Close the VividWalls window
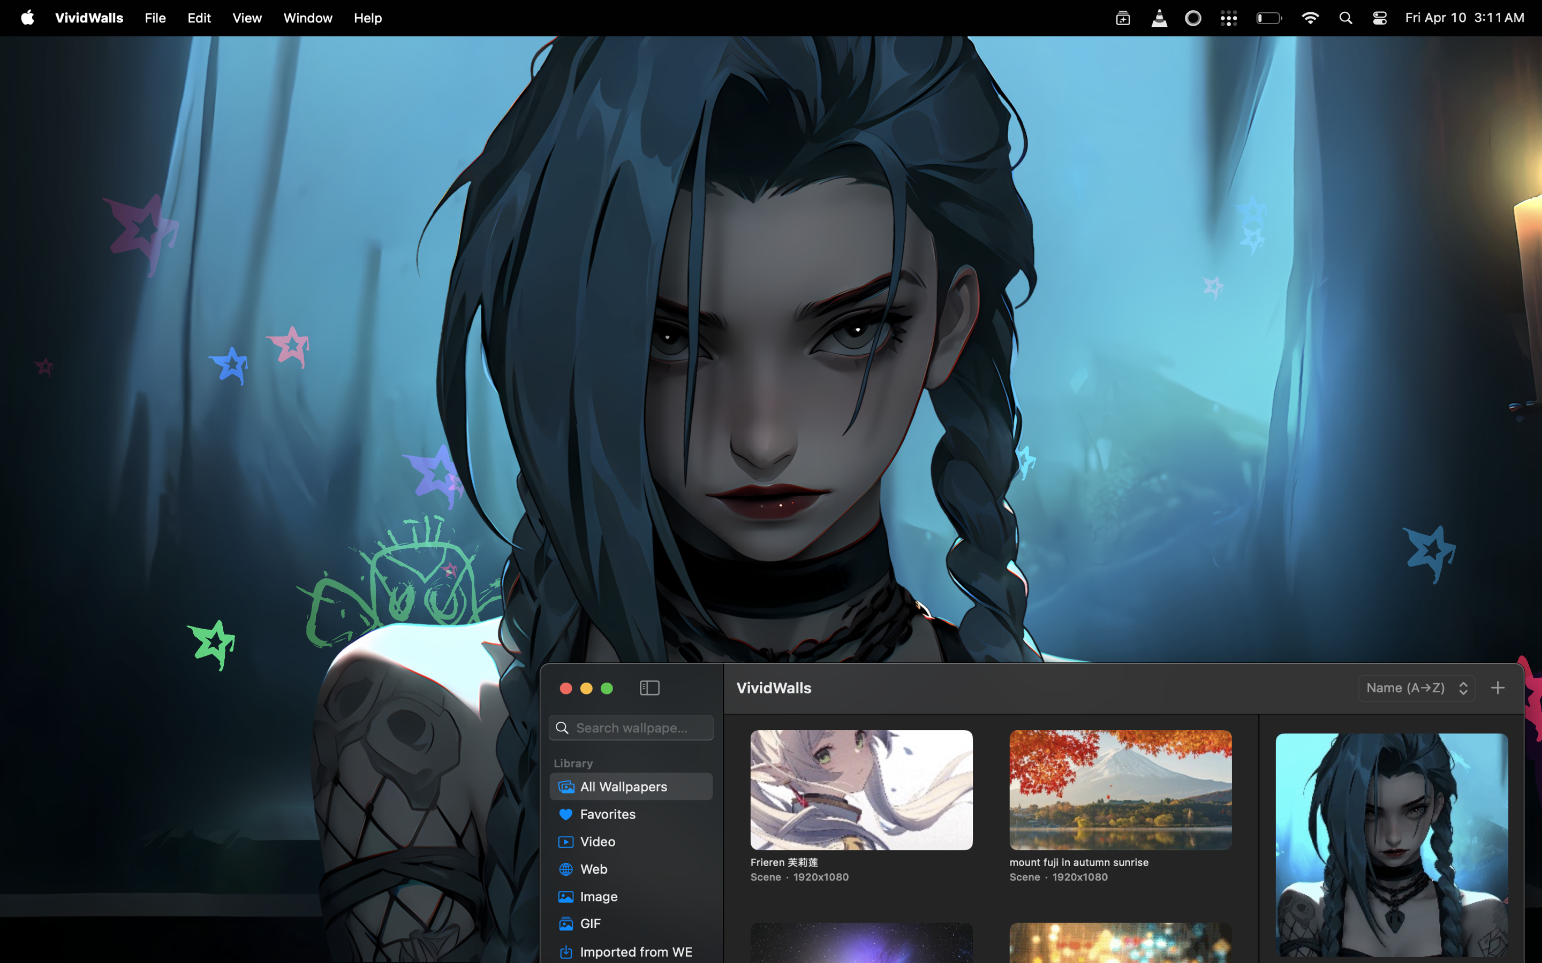This screenshot has width=1542, height=963. [x=566, y=688]
